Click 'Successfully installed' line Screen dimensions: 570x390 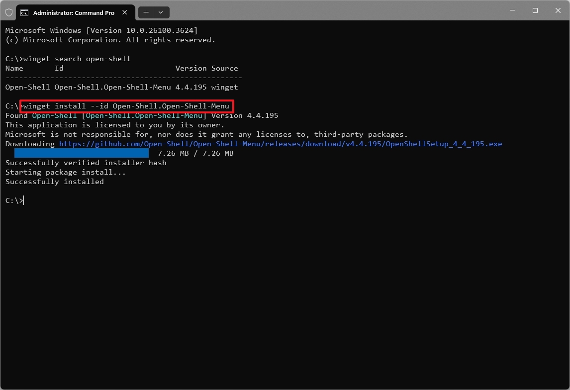[x=55, y=182]
